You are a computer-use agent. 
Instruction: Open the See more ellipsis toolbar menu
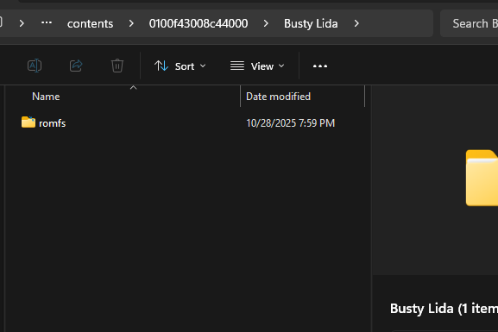(x=320, y=66)
